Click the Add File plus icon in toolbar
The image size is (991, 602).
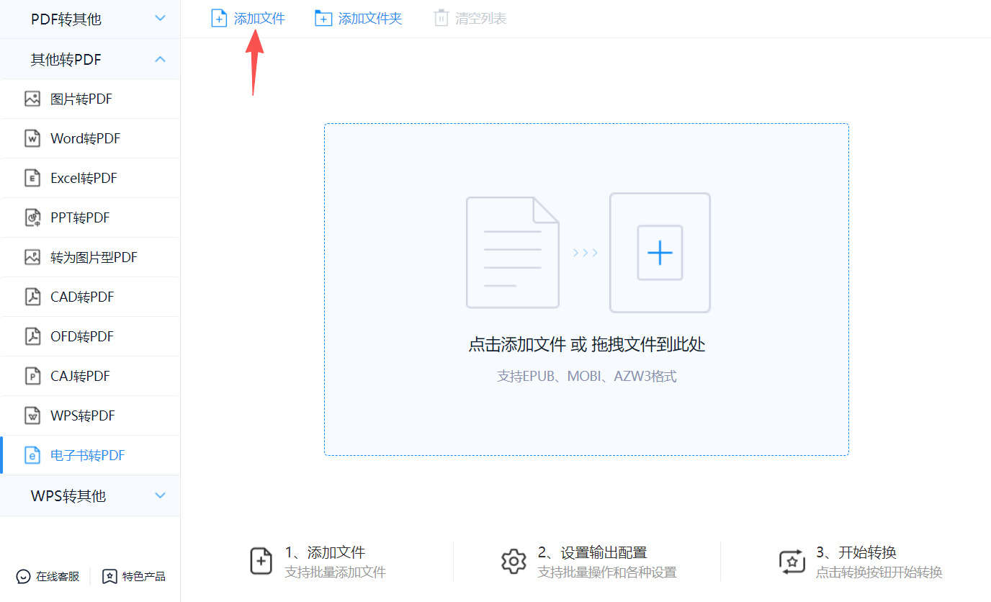point(218,19)
